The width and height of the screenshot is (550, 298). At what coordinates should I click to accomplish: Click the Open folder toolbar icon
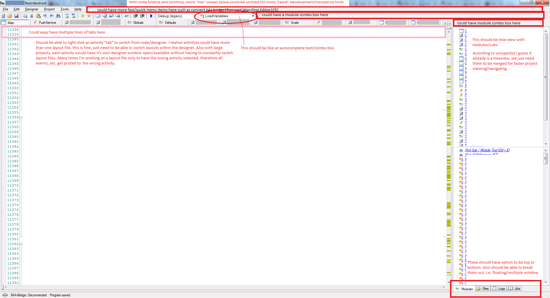[10, 16]
